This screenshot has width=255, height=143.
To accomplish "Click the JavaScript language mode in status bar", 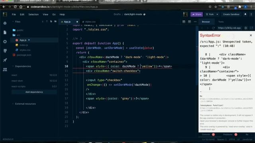I will tap(247, 139).
